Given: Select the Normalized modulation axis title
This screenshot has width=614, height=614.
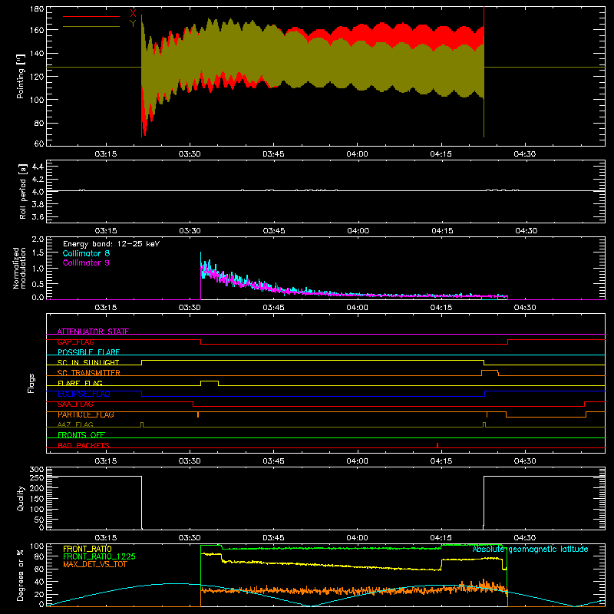Looking at the screenshot, I should pyautogui.click(x=19, y=268).
